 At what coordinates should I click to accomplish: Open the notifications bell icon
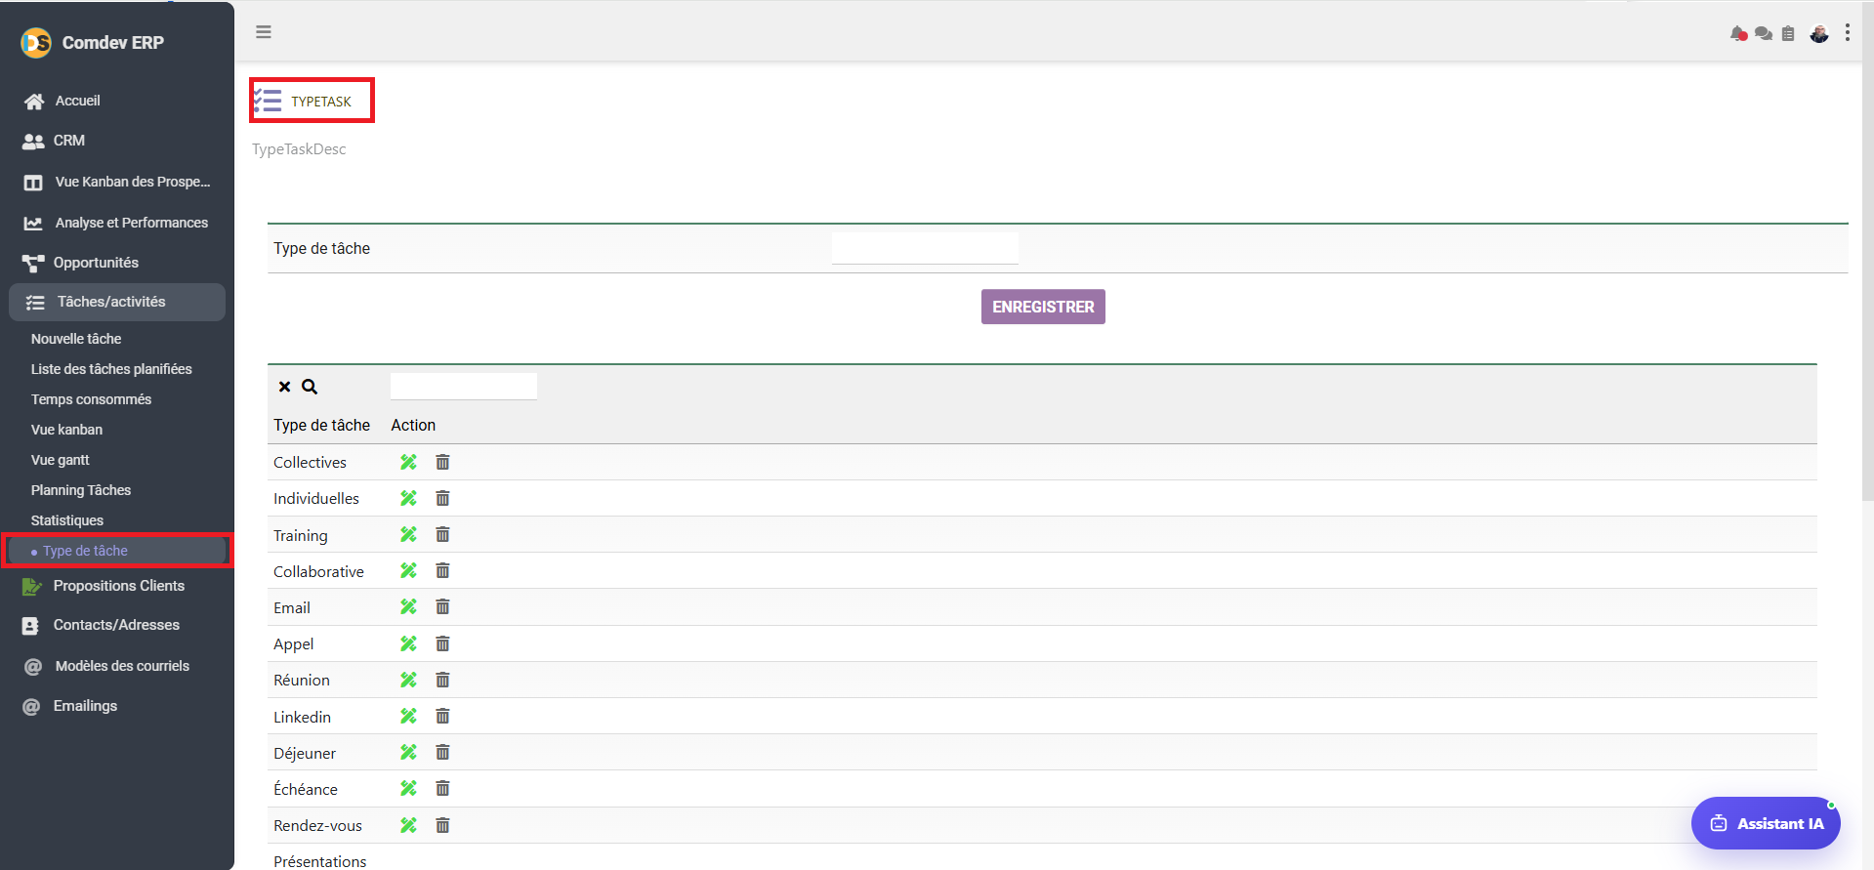1738,33
